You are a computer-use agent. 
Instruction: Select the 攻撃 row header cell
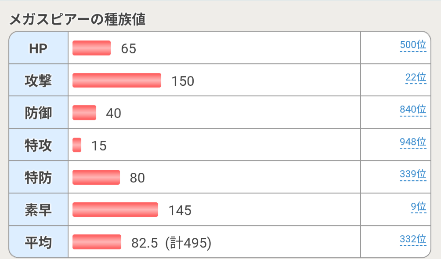tap(38, 80)
